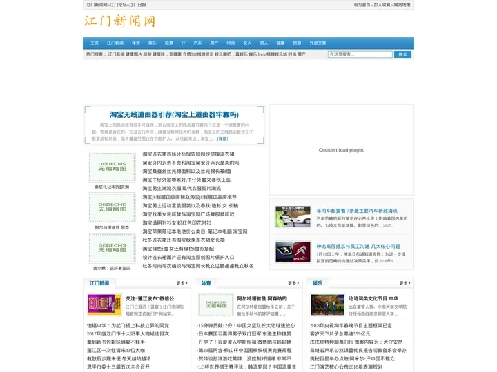
Task: Open the purple 蓬江发布 thumbnail
Action: click(x=105, y=304)
